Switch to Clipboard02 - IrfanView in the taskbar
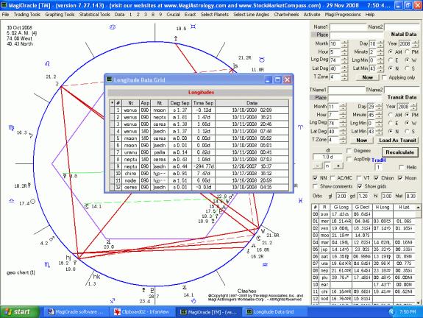Screen dimensions: 423x318 (142, 312)
